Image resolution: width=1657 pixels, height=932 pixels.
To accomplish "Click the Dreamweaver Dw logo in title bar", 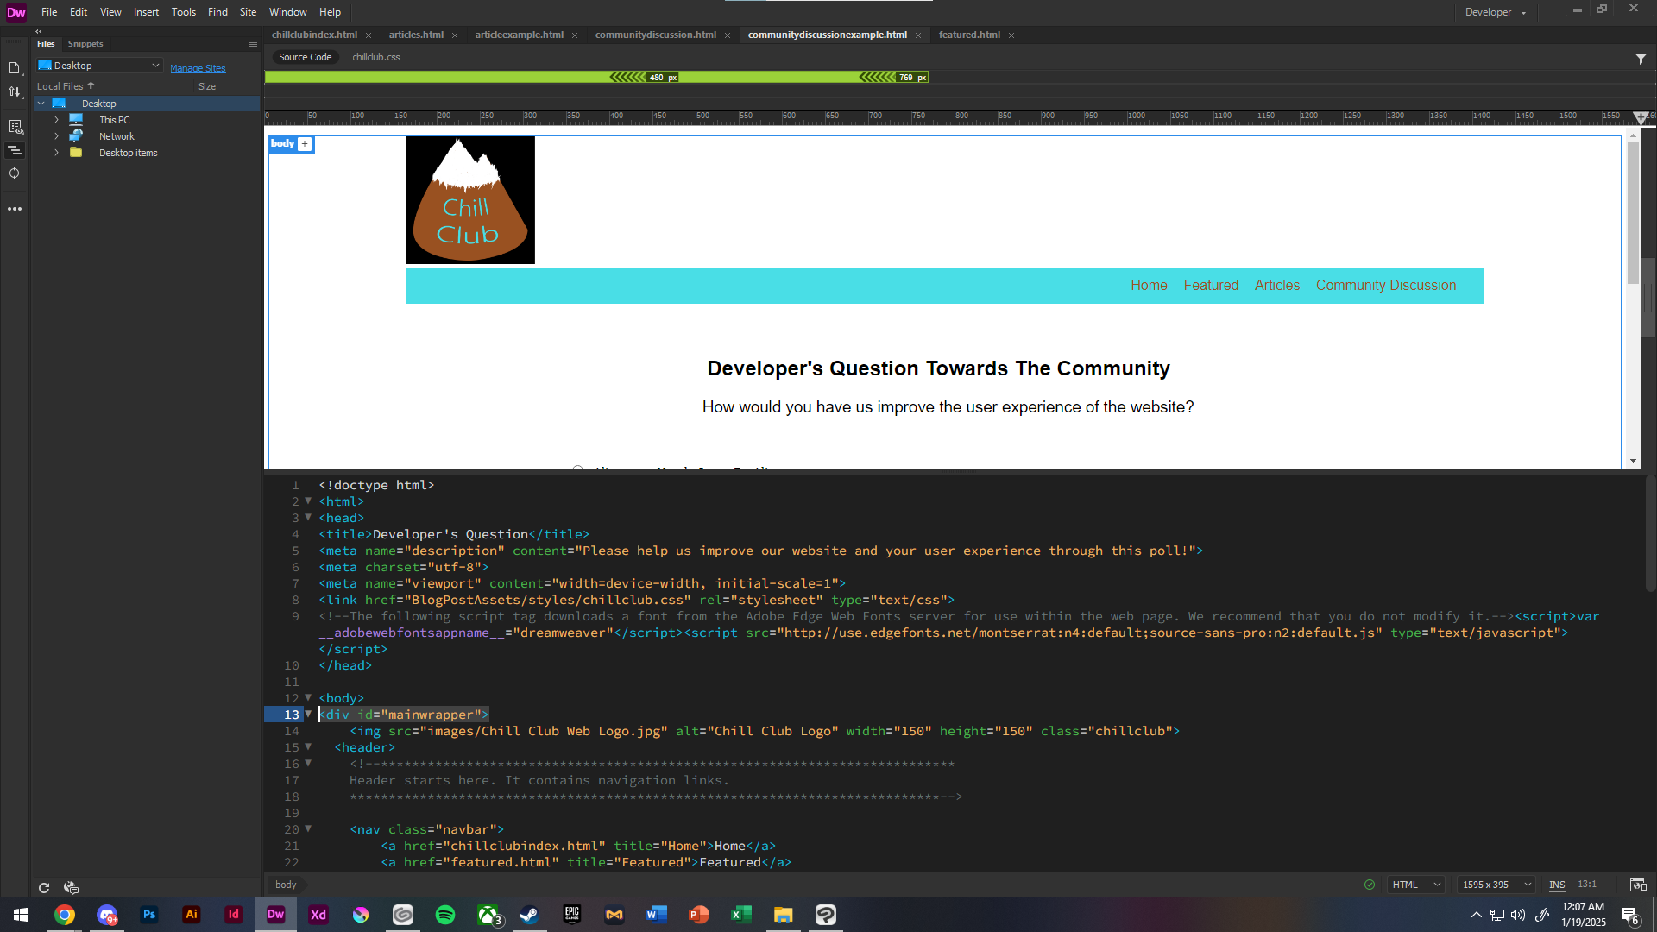I will coord(16,12).
